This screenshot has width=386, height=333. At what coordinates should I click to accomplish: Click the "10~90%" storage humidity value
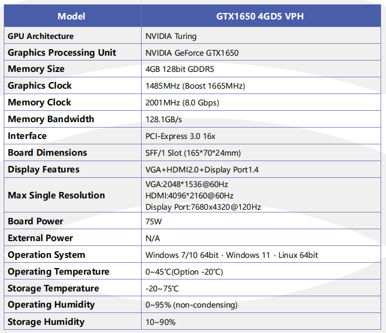[161, 322]
